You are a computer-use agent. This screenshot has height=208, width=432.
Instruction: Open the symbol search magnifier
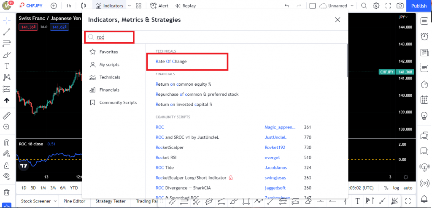pos(364,6)
